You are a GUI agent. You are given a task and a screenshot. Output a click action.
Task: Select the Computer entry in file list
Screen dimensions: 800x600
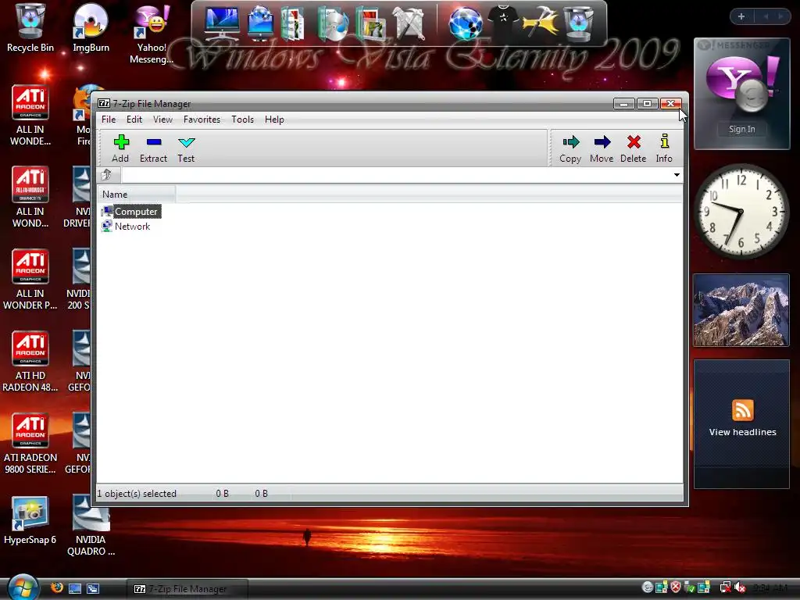click(x=131, y=211)
